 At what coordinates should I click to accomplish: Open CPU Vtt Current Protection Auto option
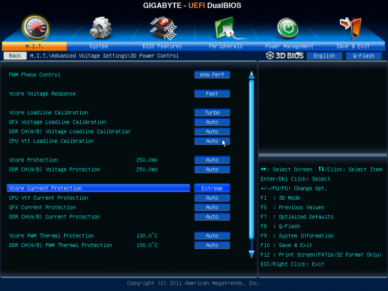point(212,198)
